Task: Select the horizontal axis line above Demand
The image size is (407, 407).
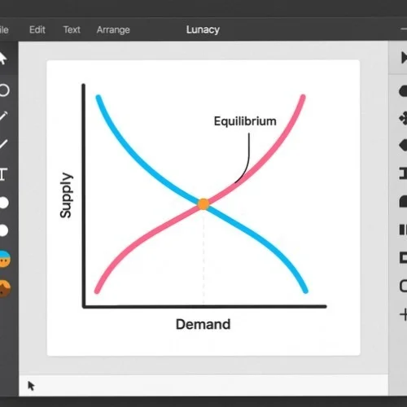Action: point(205,307)
